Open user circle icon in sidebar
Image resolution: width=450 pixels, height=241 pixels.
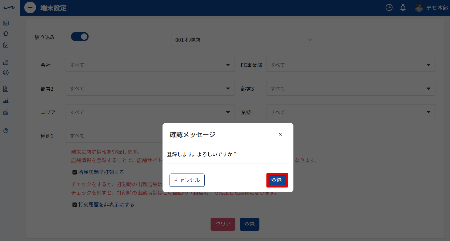click(6, 73)
